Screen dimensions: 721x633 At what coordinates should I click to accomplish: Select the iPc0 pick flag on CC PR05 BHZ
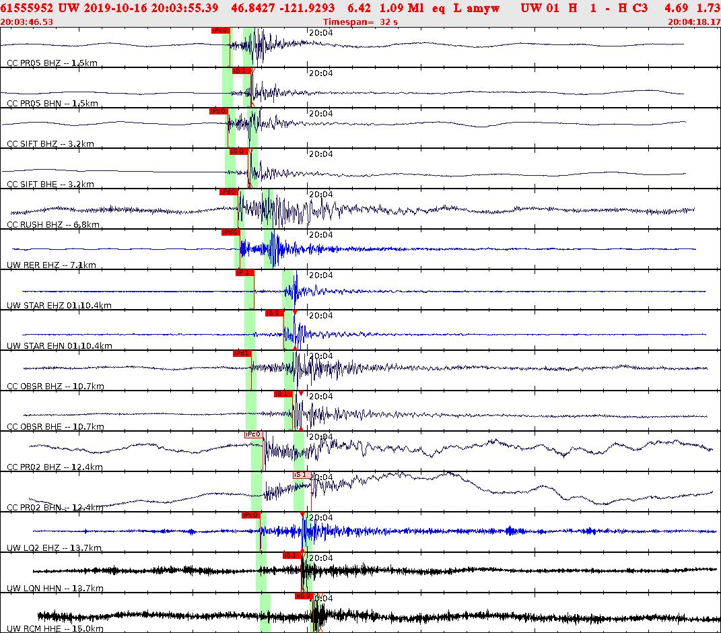tap(220, 30)
